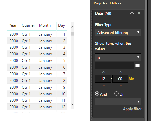Increase the minutes with up arrow
This screenshot has height=121, width=151.
pos(121,72)
